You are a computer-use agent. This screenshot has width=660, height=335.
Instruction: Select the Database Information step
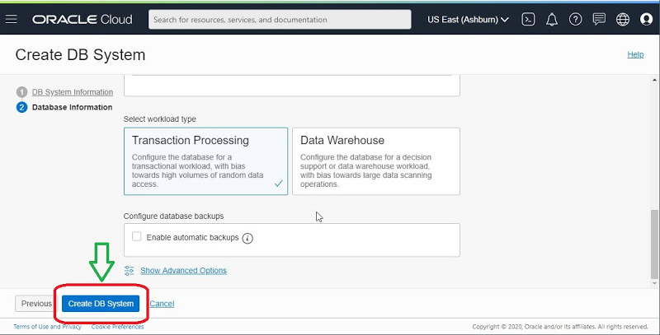(x=72, y=107)
